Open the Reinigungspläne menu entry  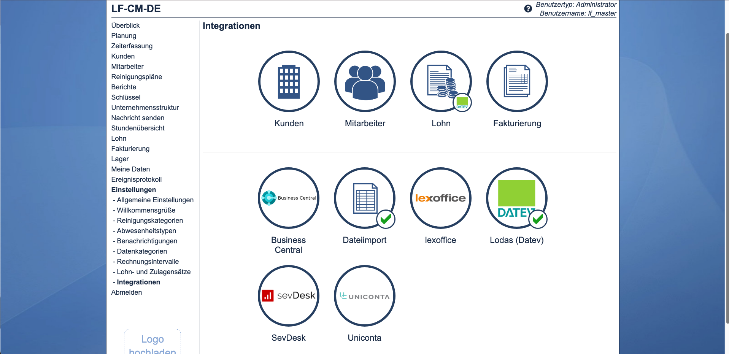click(x=137, y=77)
